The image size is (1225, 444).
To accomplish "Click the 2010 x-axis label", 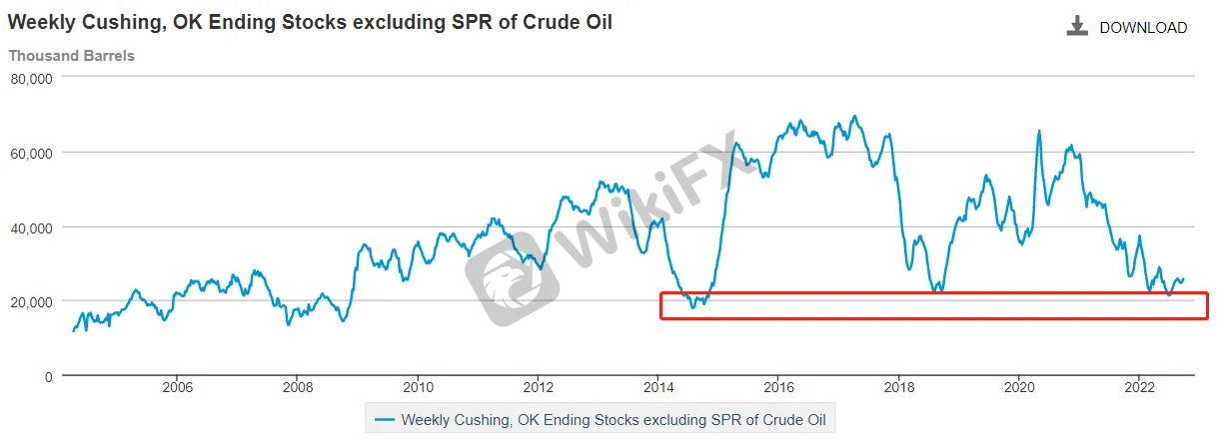I will coord(418,388).
